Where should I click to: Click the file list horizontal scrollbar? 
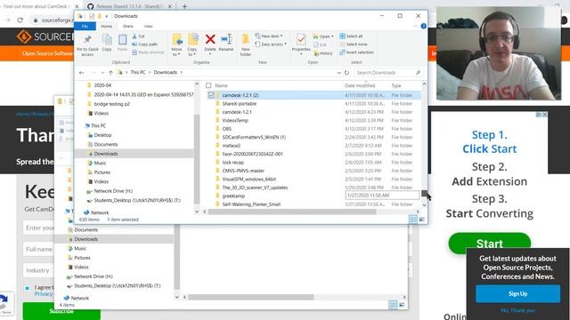pyautogui.click(x=292, y=212)
